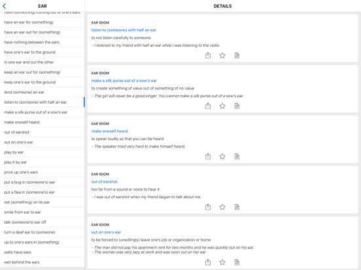Screen dimensions: 361x270
Task: Open note icon for 'out on one's ear' card
Action: (x=237, y=262)
